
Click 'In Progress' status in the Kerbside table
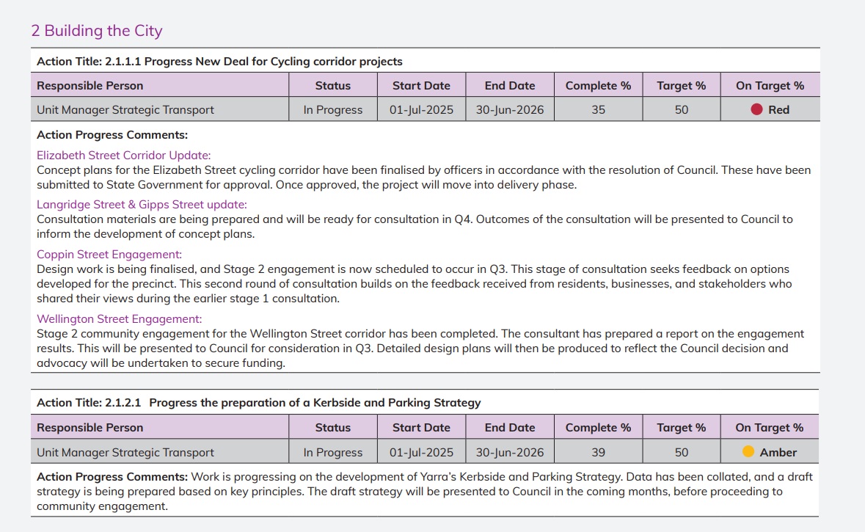click(x=333, y=453)
